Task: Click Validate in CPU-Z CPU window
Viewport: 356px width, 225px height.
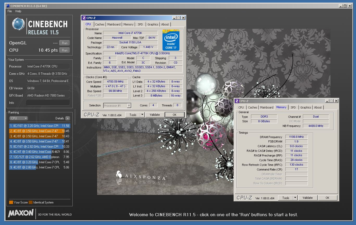Action: [155, 115]
